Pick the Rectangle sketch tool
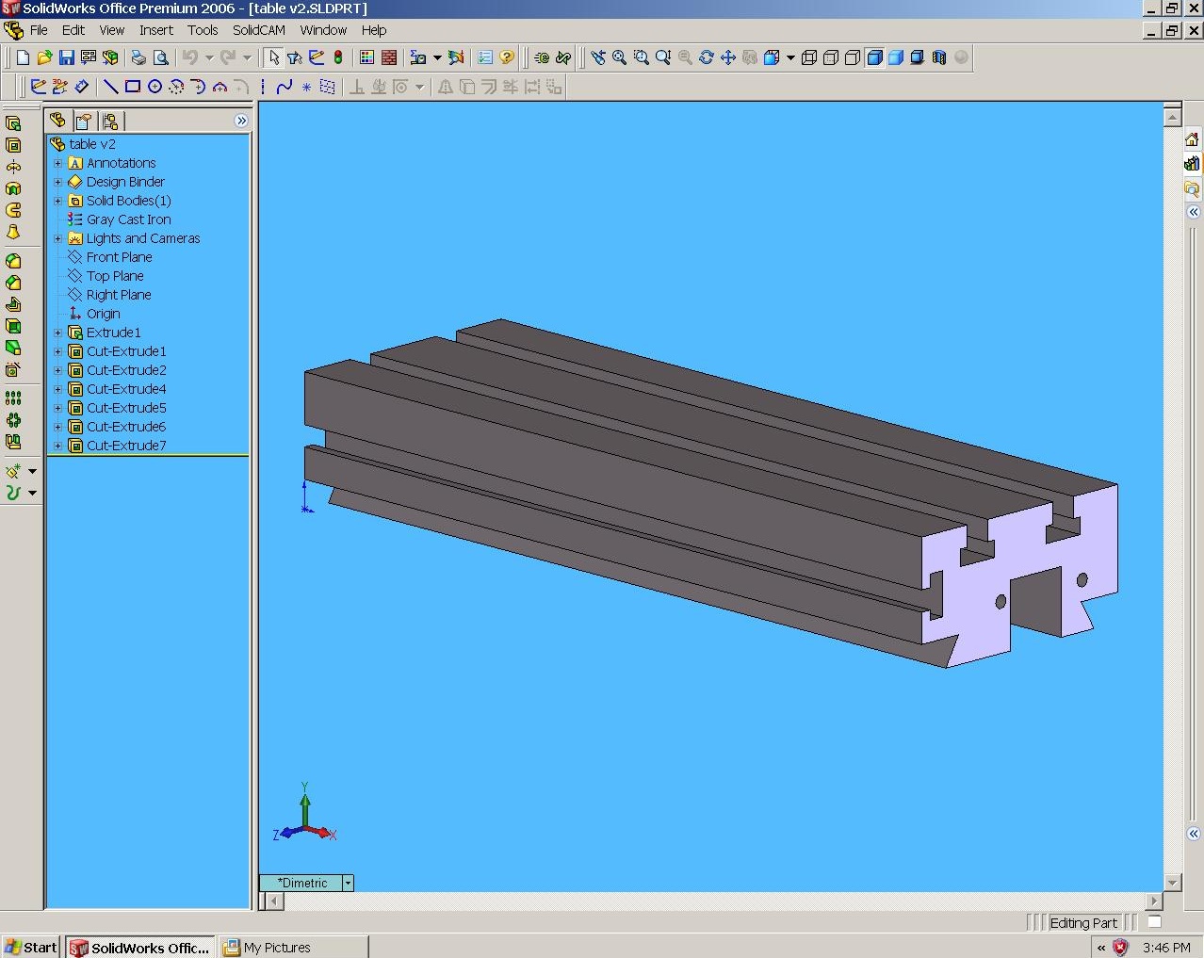Screen dimensions: 1204x958 133,87
